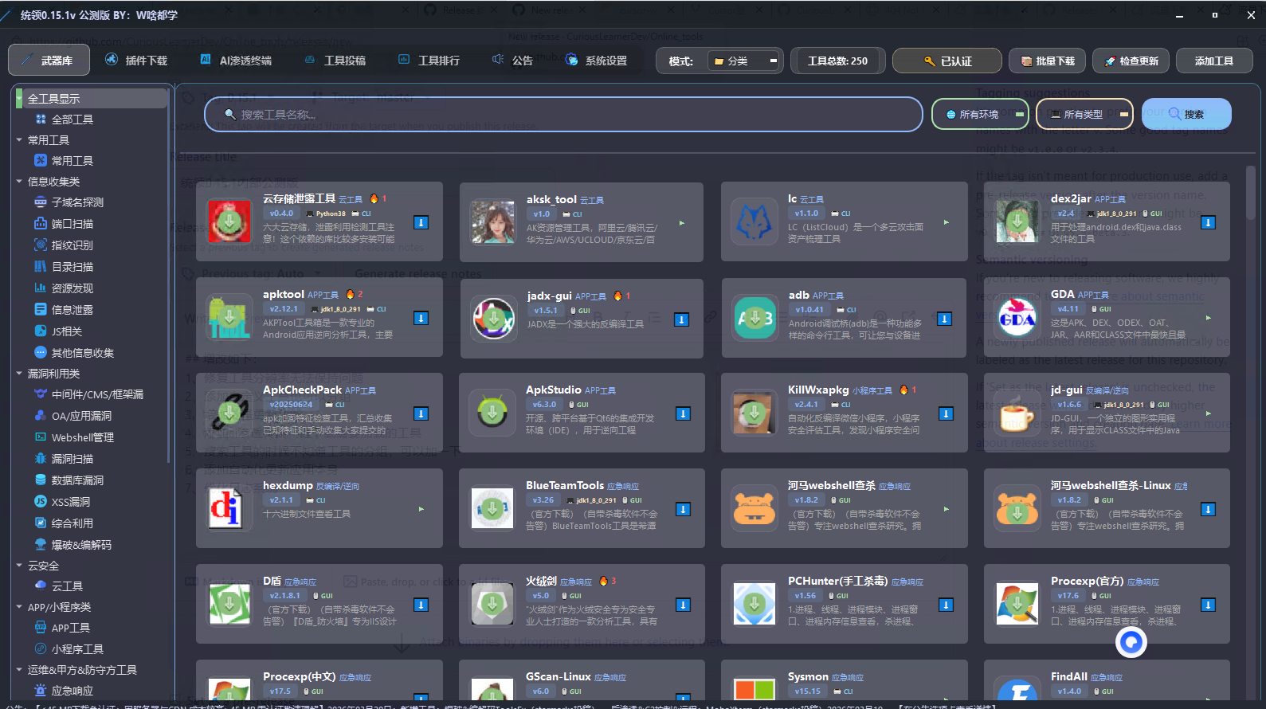Click download icon on KillWxapkg card
Viewport: 1266px width, 709px height.
[x=945, y=413]
